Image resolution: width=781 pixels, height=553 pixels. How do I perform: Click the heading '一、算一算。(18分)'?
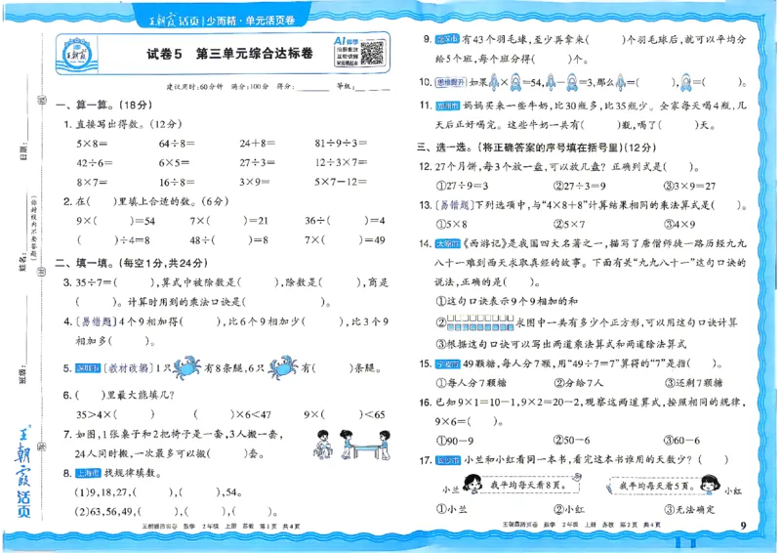[x=104, y=106]
